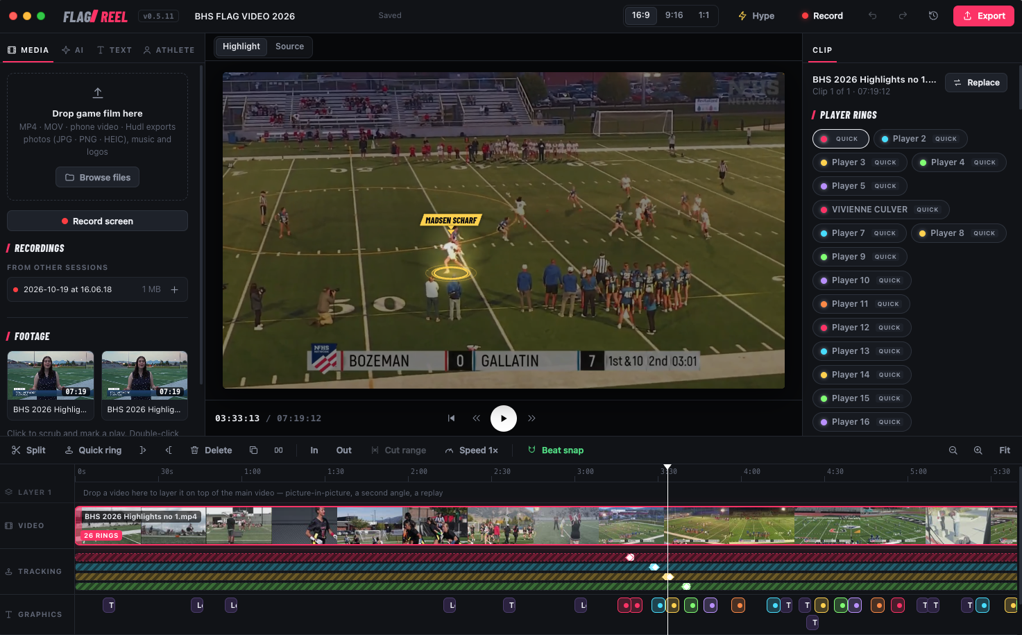This screenshot has width=1022, height=635.
Task: Switch the preview to Highlight view
Action: pos(241,46)
